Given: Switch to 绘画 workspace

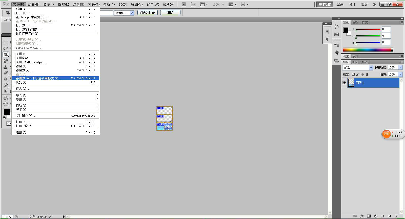Looking at the screenshot, I should tap(340, 4).
